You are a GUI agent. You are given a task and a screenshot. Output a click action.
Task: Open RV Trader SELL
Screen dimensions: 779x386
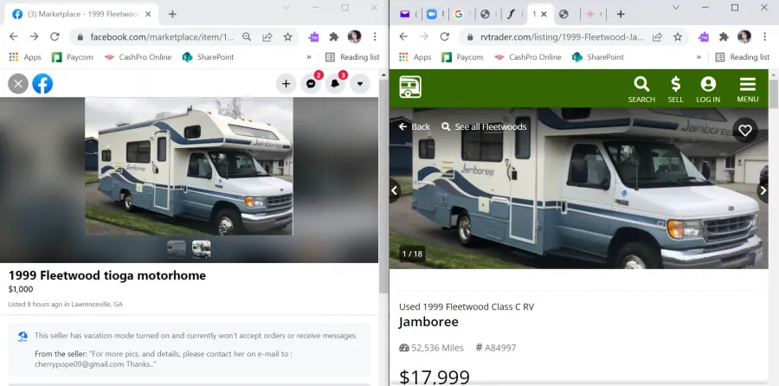[x=676, y=89]
